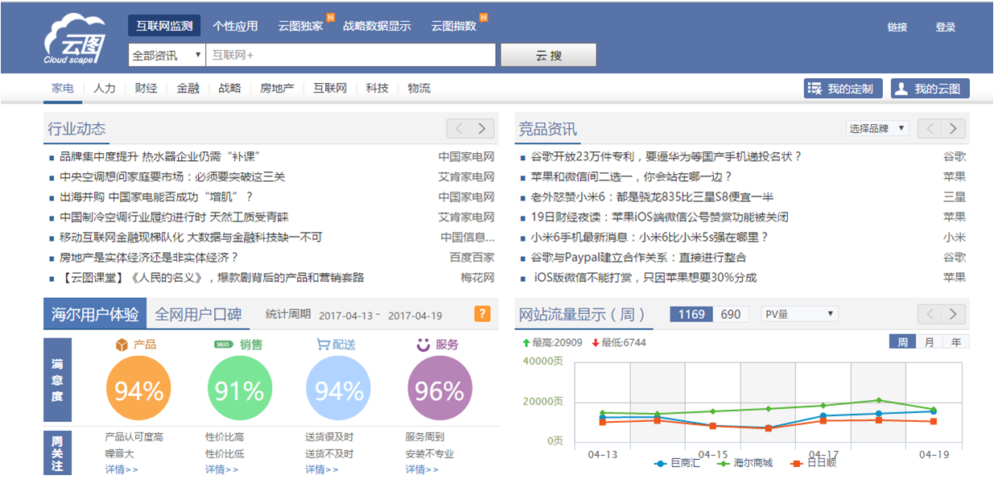Select the 科技 industry tab
Image resolution: width=994 pixels, height=492 pixels.
377,89
